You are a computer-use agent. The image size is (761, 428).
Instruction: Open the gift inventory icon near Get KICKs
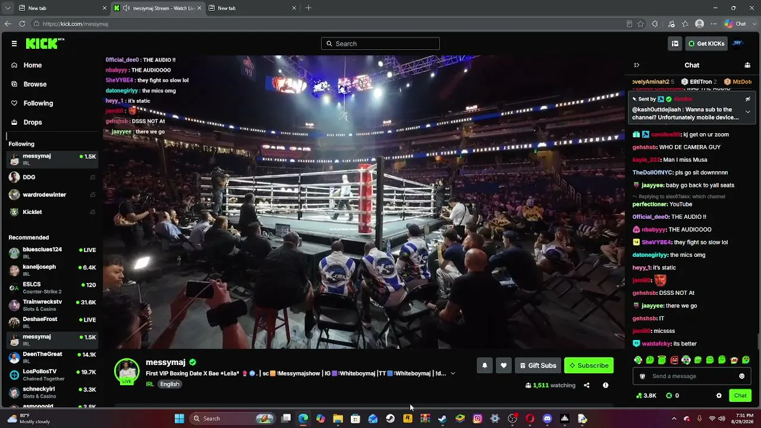(675, 43)
